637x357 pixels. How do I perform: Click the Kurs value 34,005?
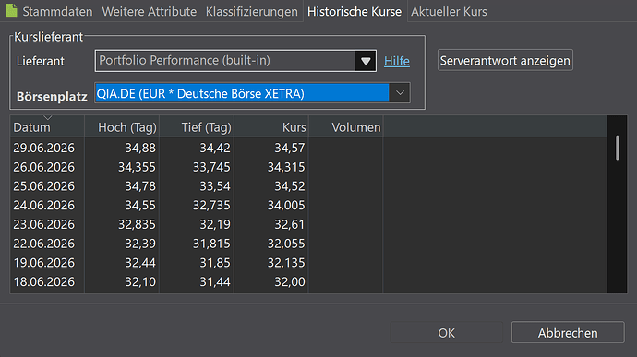coord(286,205)
